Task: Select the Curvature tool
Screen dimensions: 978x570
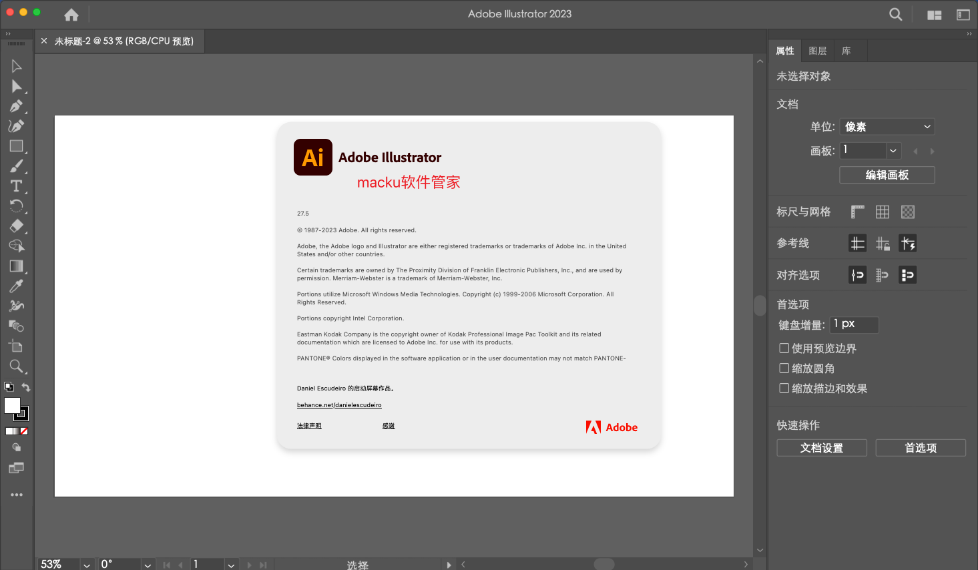Action: (17, 126)
